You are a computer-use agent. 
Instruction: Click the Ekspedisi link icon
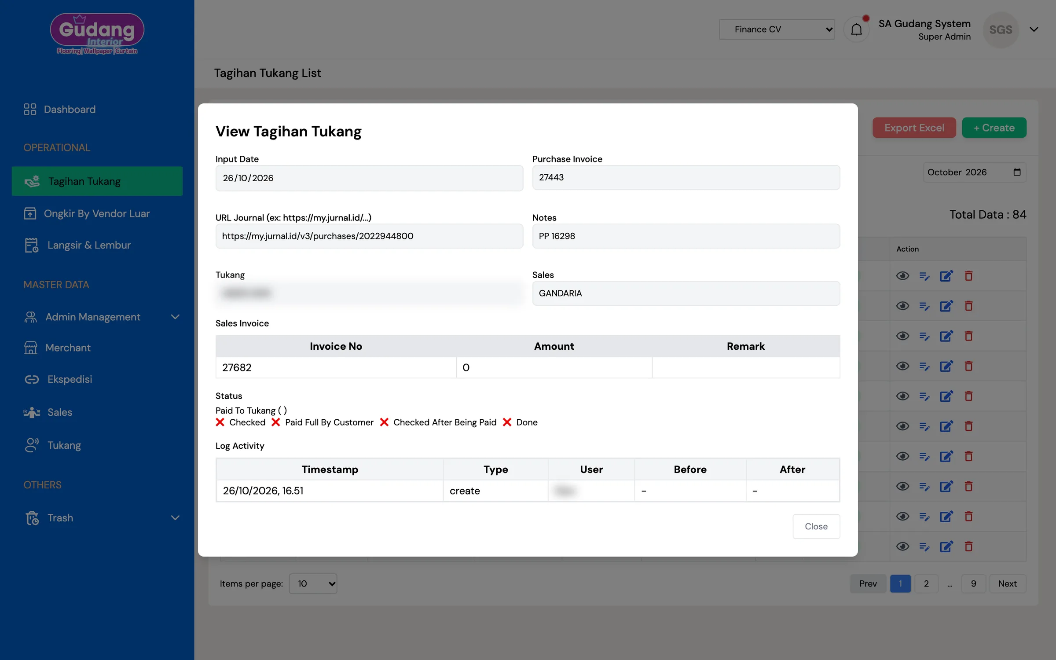tap(32, 379)
